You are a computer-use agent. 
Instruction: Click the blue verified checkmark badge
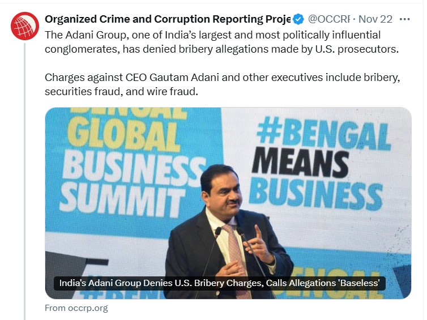tap(300, 19)
